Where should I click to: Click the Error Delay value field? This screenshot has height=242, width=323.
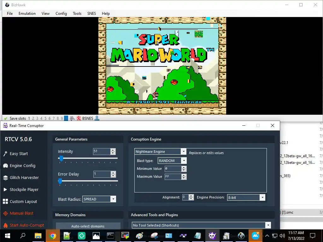tap(102, 174)
